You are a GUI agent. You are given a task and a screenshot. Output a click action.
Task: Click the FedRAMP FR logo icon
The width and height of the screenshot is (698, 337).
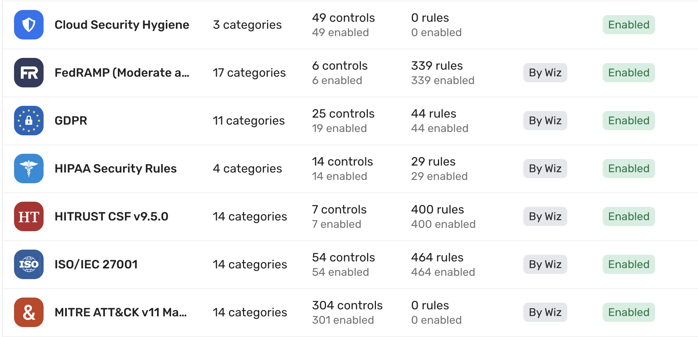tap(29, 73)
